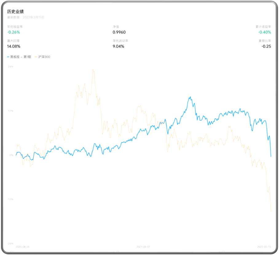Select the 净值 value 0.9960
The height and width of the screenshot is (255, 279).
119,32
